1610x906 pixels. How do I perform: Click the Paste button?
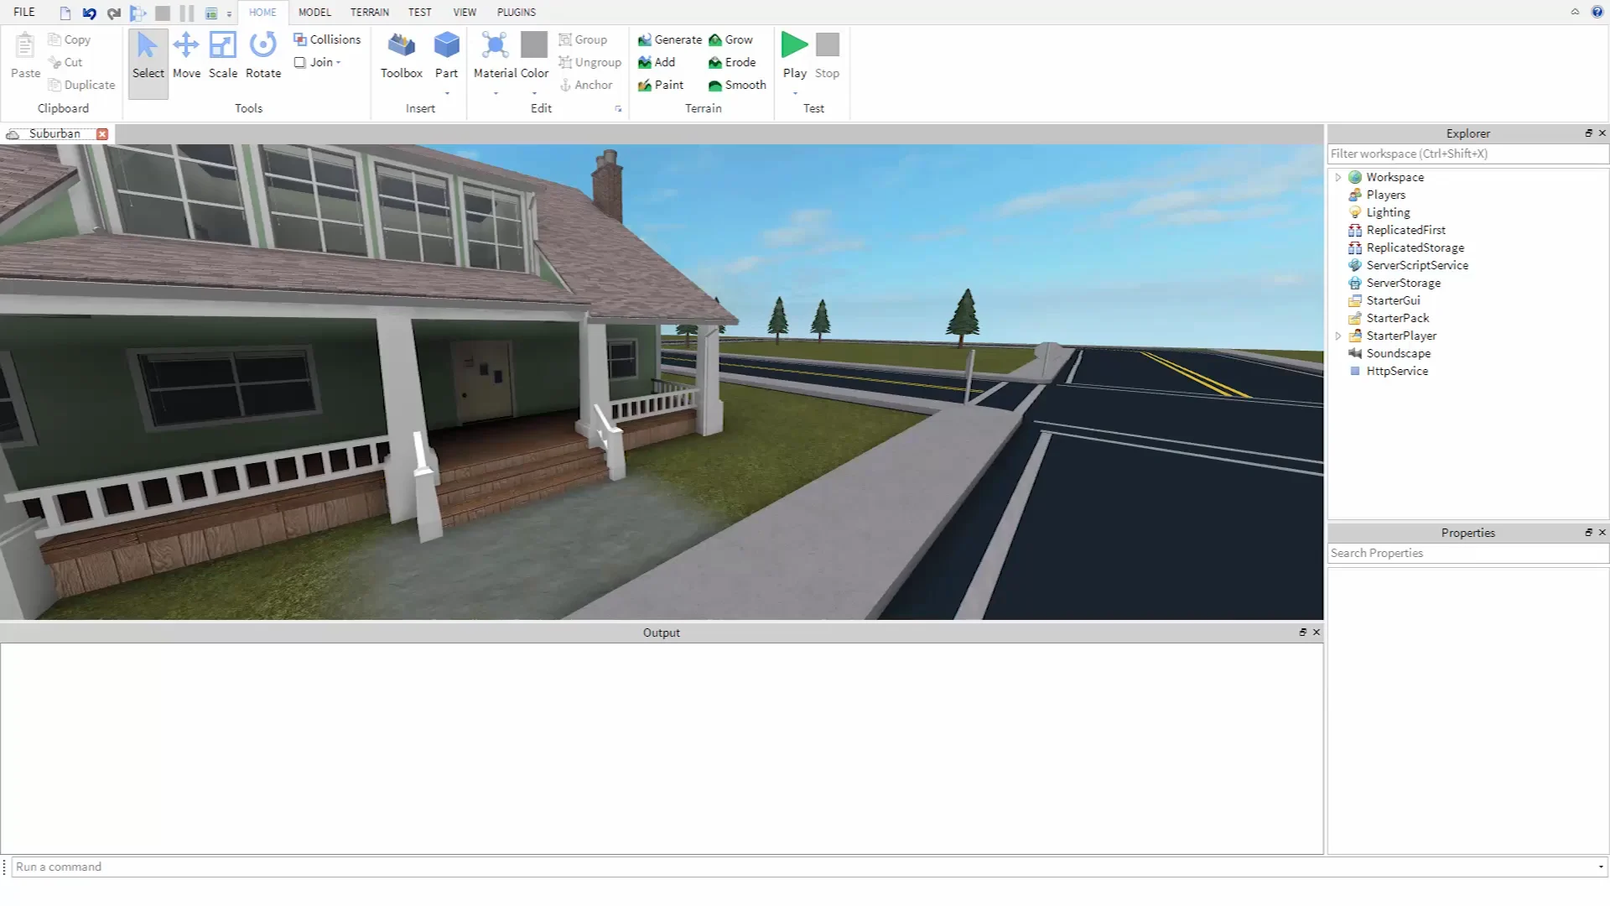pos(25,56)
